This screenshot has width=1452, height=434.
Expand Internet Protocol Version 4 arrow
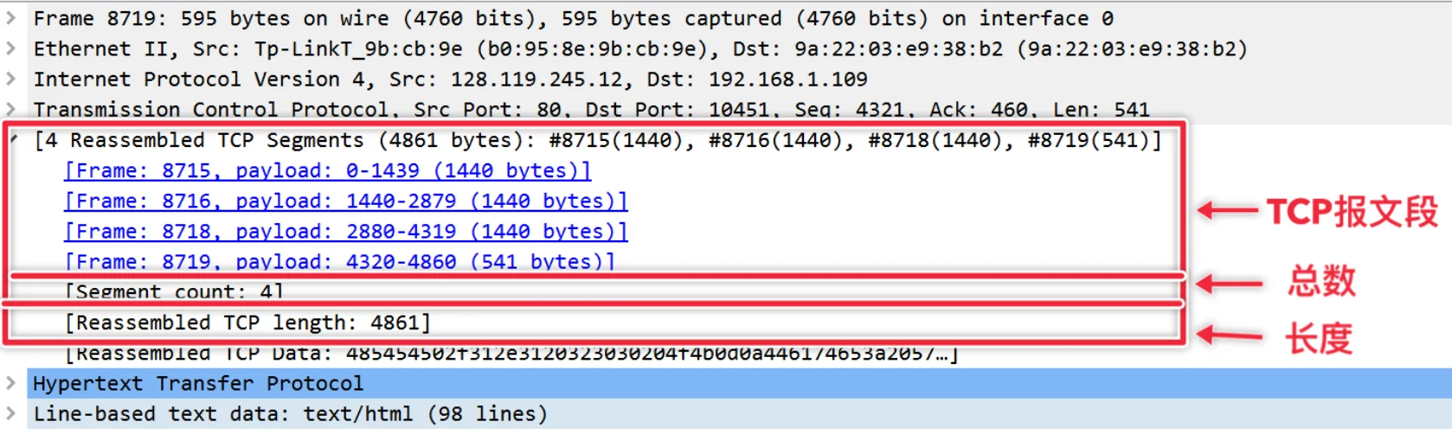(11, 79)
